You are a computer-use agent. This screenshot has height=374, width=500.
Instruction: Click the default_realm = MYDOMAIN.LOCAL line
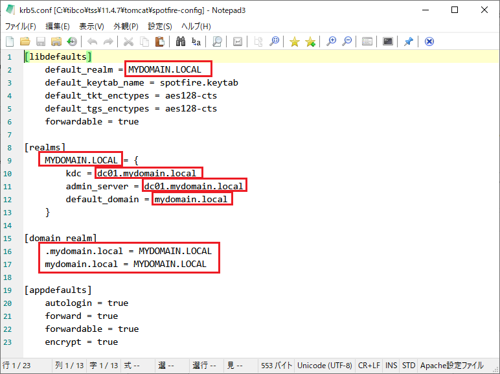pos(123,69)
